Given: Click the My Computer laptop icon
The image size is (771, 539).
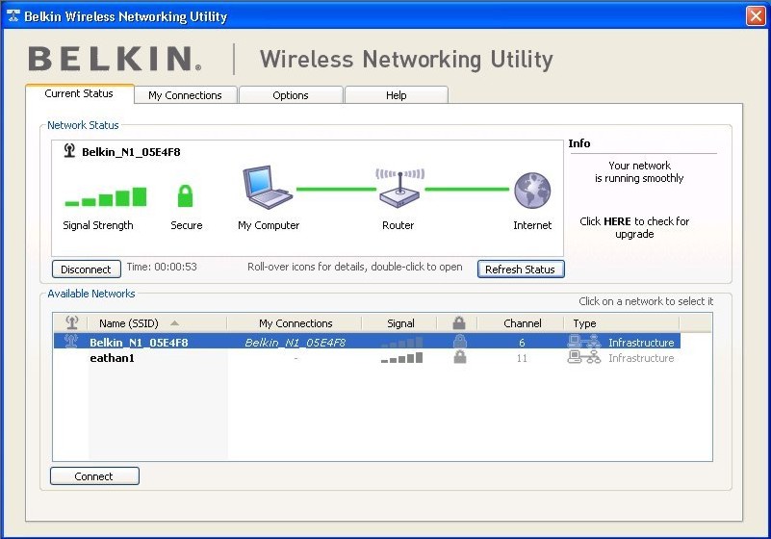Looking at the screenshot, I should [x=268, y=188].
